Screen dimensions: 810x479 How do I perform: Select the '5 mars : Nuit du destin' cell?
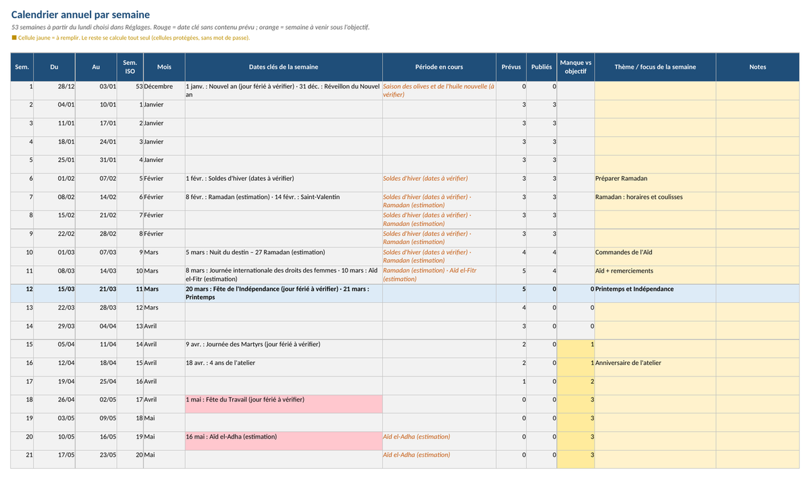click(x=283, y=256)
